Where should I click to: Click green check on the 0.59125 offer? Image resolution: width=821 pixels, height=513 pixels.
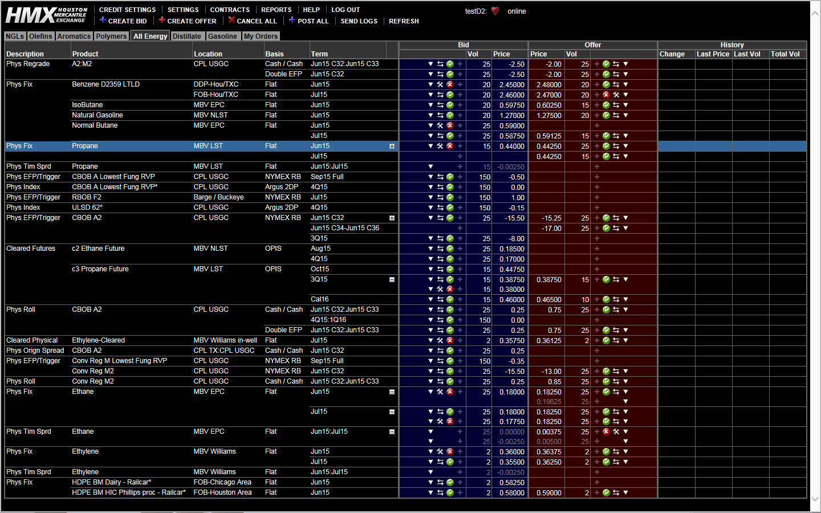[606, 136]
